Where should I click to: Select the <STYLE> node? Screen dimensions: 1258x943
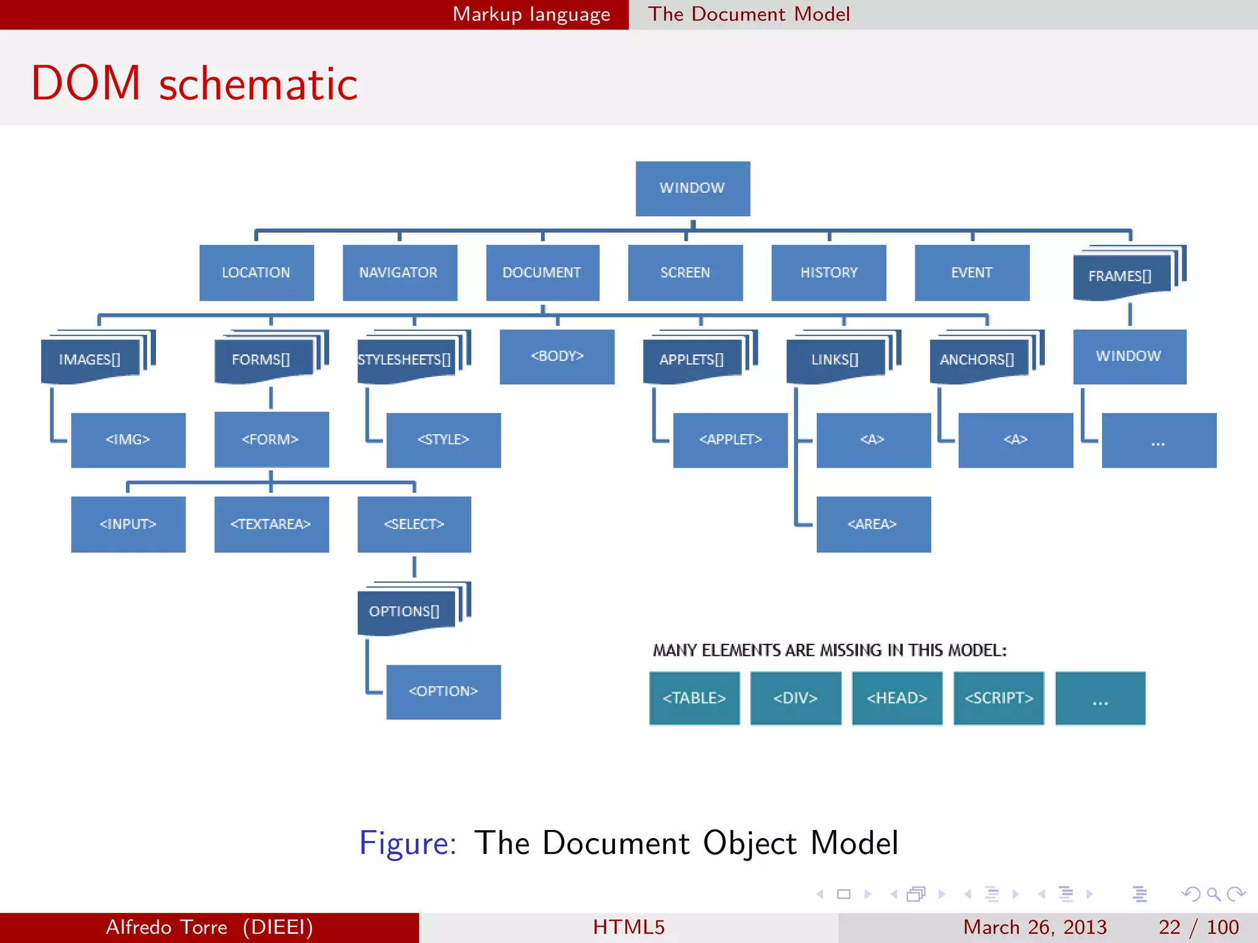443,440
